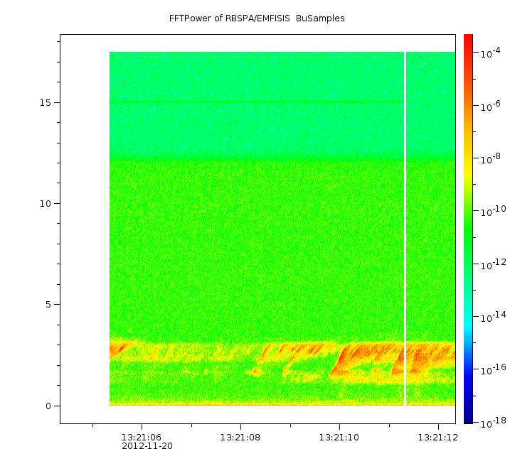Click the white vertical data gap in spectrogram

click(405, 229)
